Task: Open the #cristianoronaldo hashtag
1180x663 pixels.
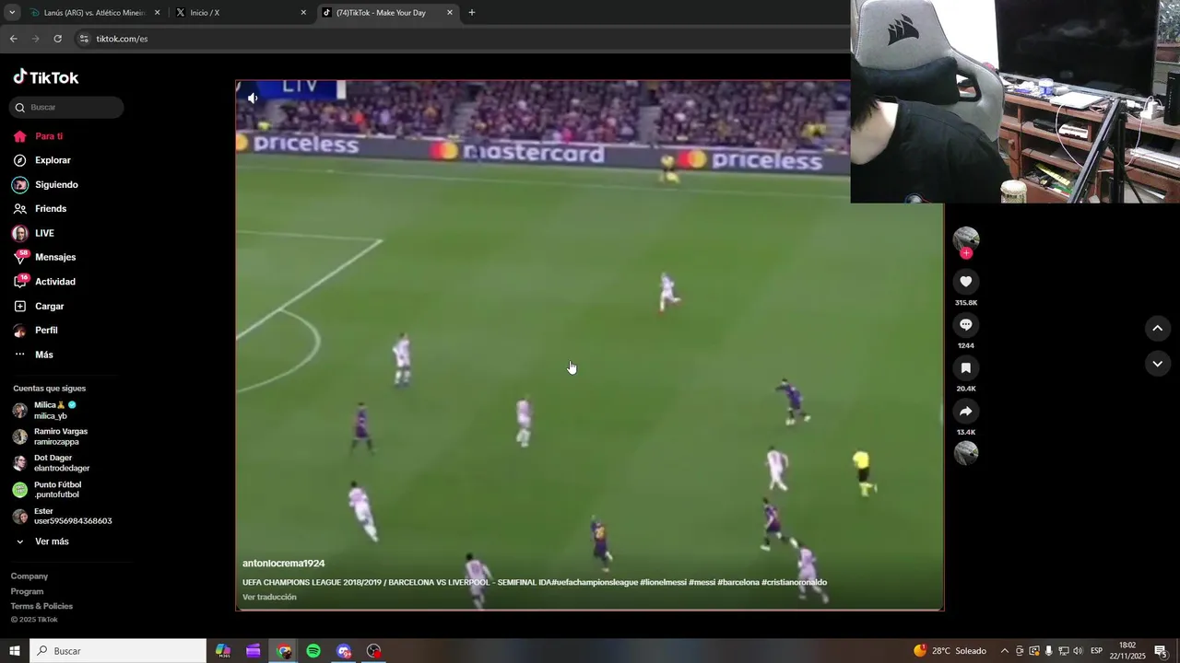Action: tap(794, 582)
